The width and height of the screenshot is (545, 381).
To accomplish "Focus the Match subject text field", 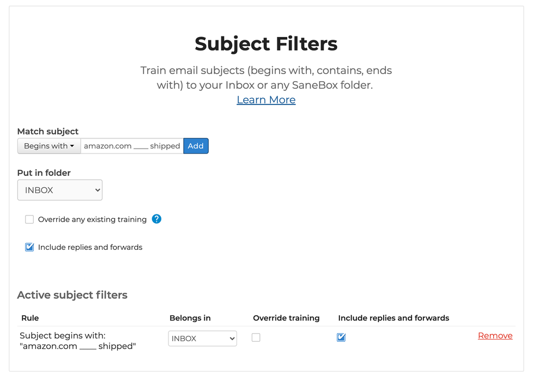I will click(132, 146).
